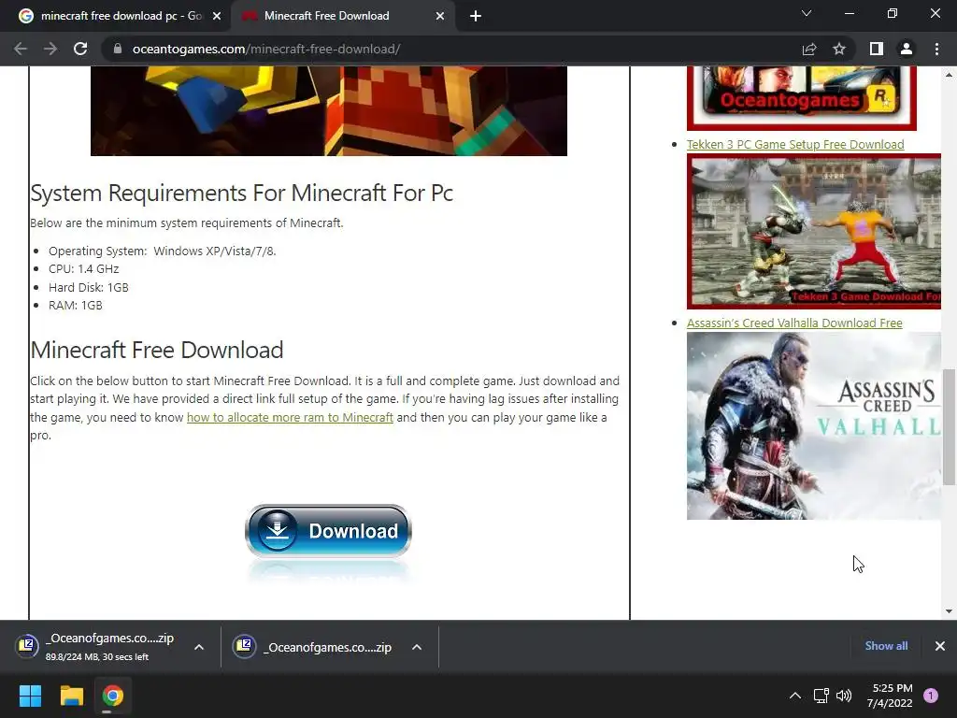This screenshot has height=718, width=957.
Task: Open a new browser tab
Action: 476,16
